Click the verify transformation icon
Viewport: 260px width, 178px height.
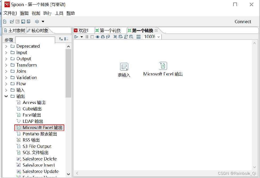(115, 37)
